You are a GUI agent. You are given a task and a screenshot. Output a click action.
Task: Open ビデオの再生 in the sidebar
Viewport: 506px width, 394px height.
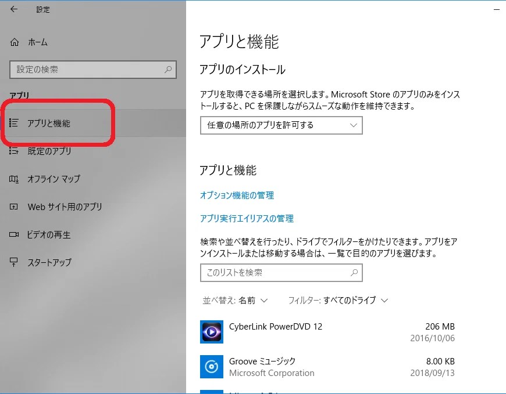point(93,234)
